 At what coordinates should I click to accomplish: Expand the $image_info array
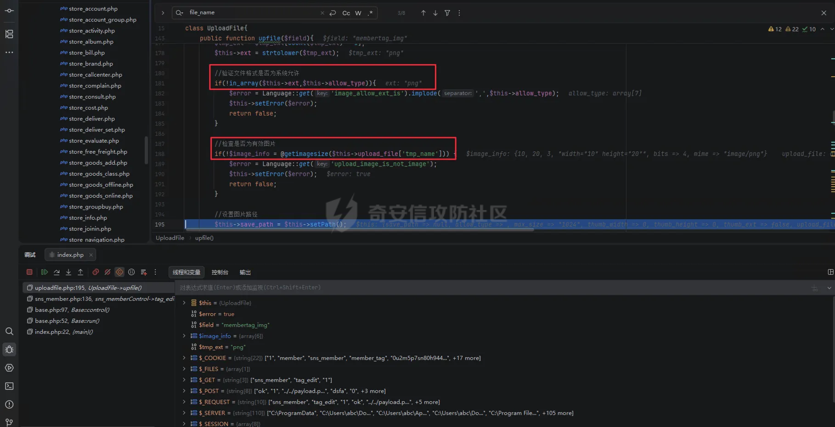point(184,336)
